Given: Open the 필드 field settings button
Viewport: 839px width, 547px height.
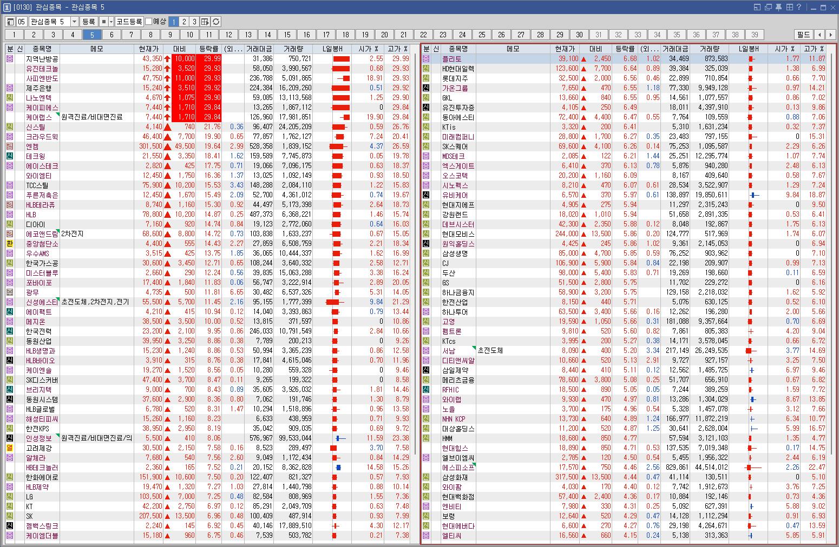Looking at the screenshot, I should coord(803,35).
